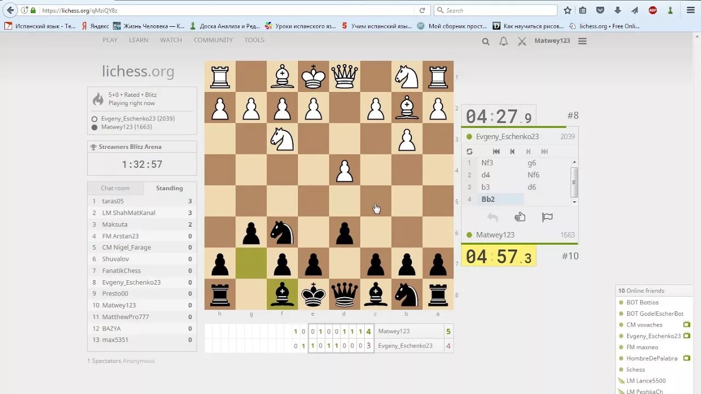The height and width of the screenshot is (394, 701).
Task: Open the lichess hamburger menu icon
Action: click(582, 41)
